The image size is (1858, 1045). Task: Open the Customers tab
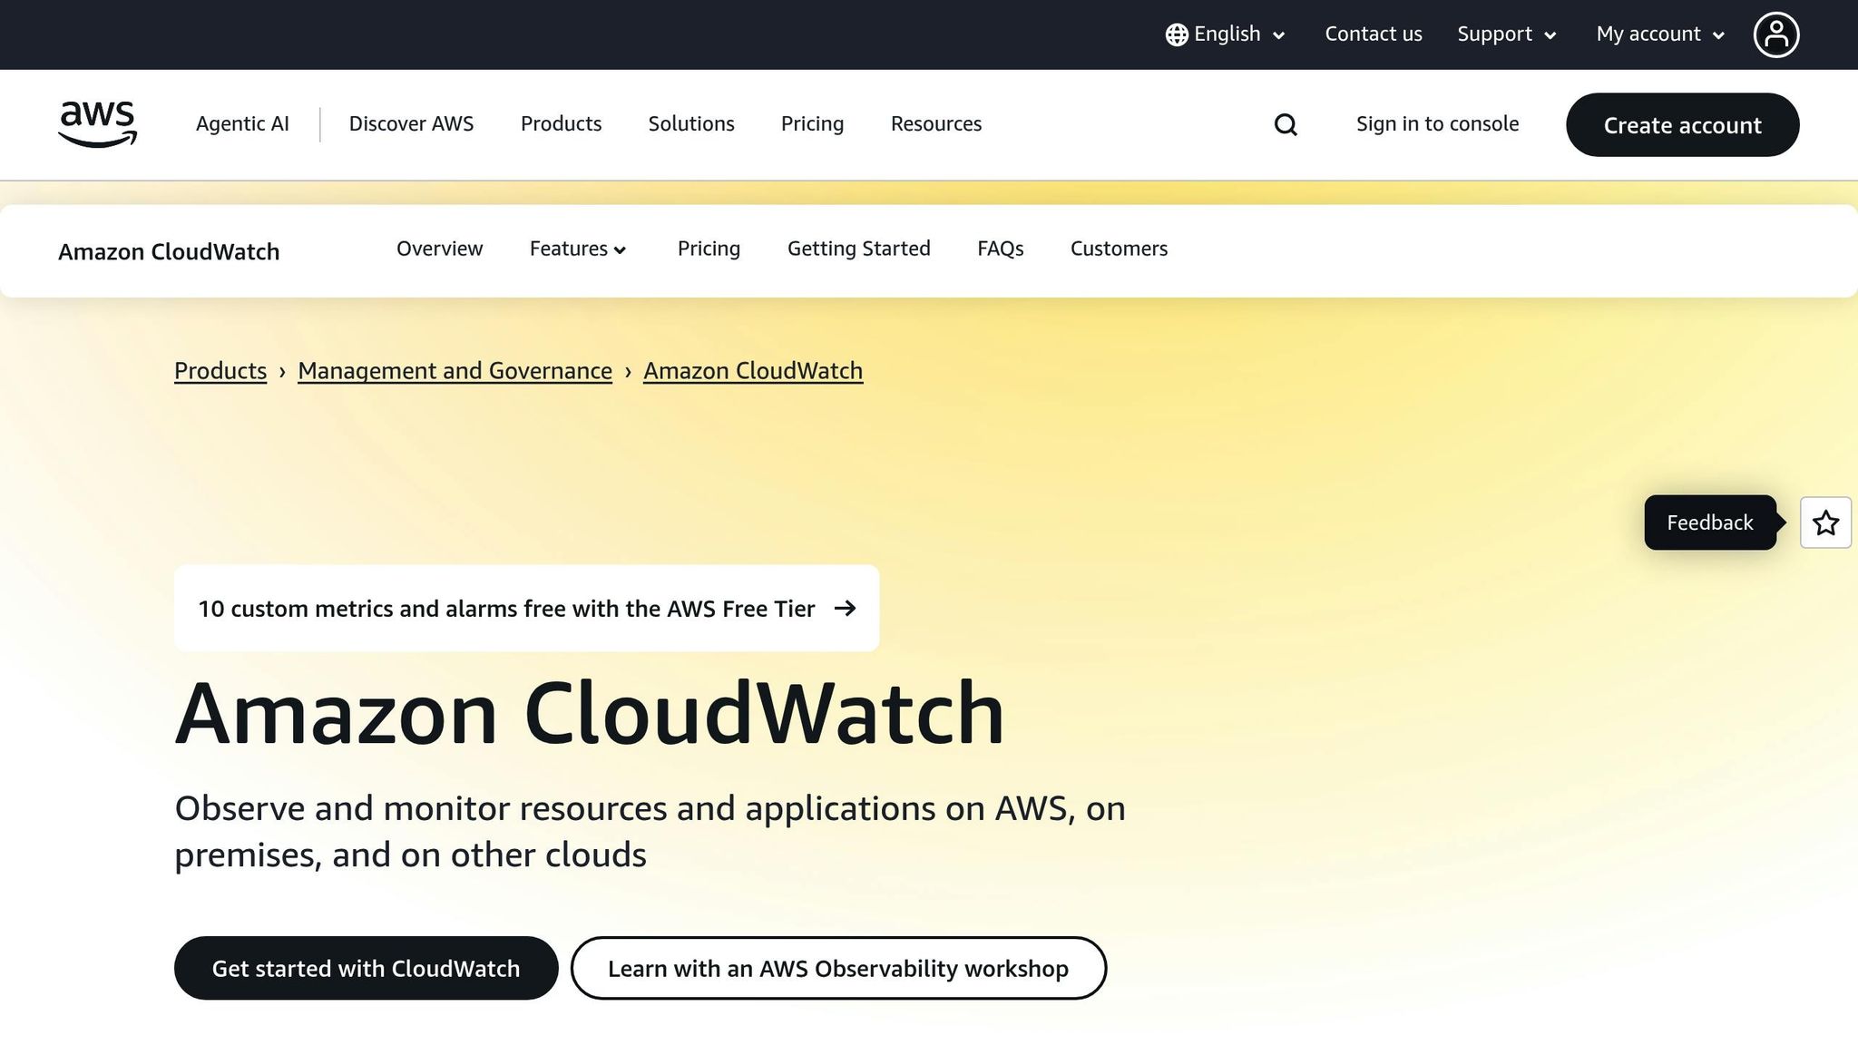pos(1119,249)
